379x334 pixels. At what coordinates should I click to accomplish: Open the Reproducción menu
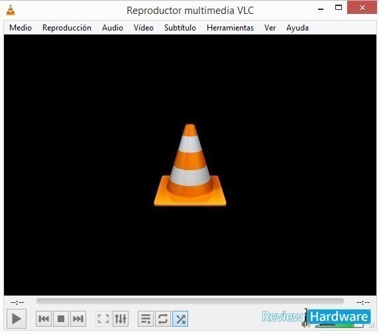67,28
